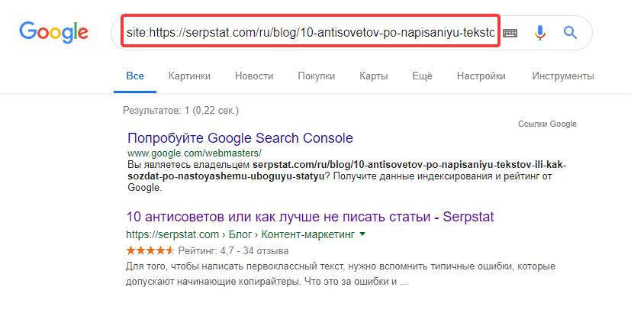Click www.google.com/webmasters/ URL
This screenshot has height=329, width=631.
pos(195,153)
